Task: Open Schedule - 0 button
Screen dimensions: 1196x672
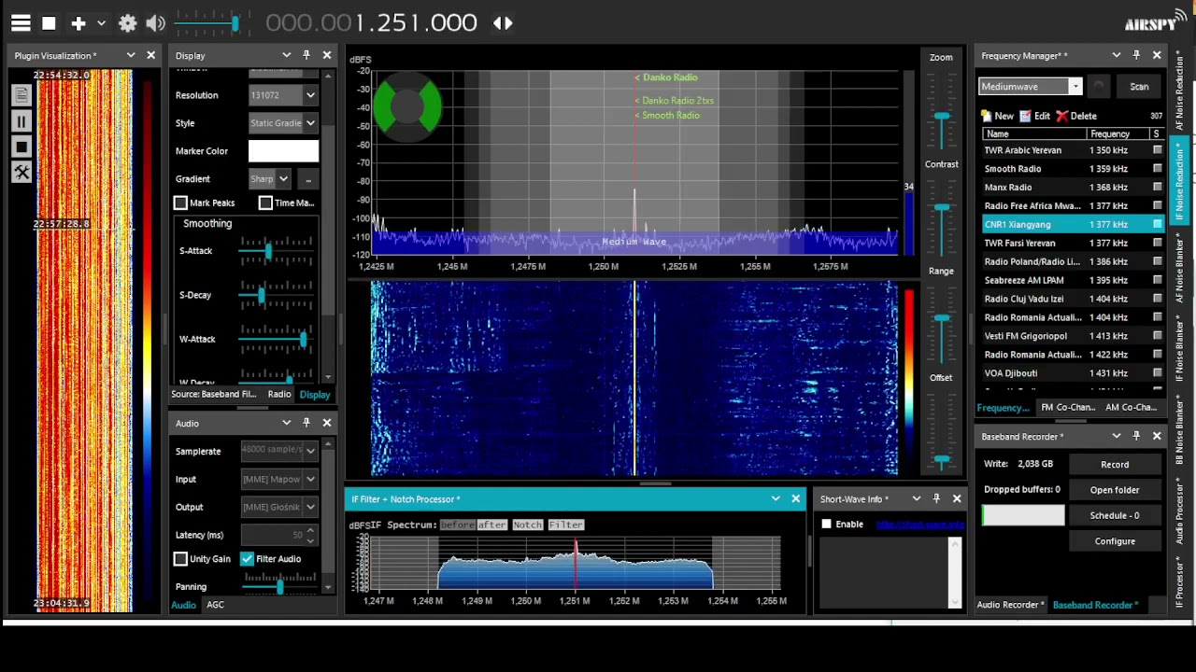Action: pyautogui.click(x=1115, y=515)
